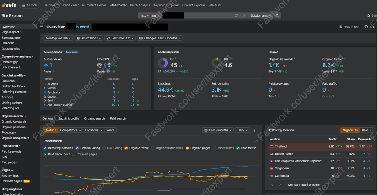The width and height of the screenshot is (377, 195).
Task: Click the ahrefs logo
Action: tap(8, 5)
